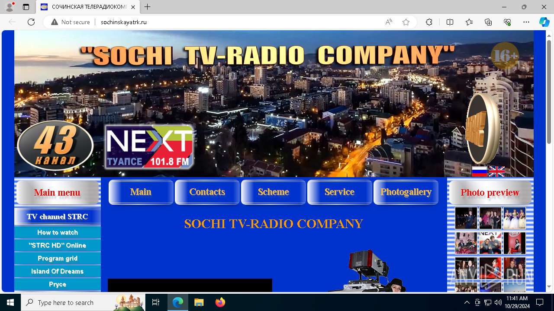Open the Favorites list icon
This screenshot has height=311, width=554.
coord(469,22)
